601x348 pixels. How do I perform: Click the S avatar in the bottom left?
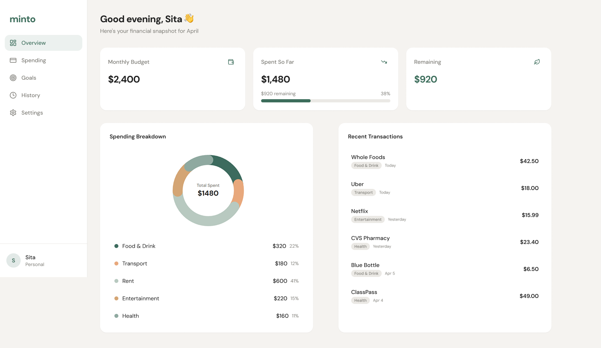(x=13, y=260)
